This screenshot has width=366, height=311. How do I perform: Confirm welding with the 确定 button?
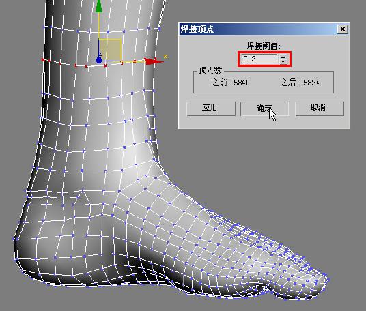[264, 108]
